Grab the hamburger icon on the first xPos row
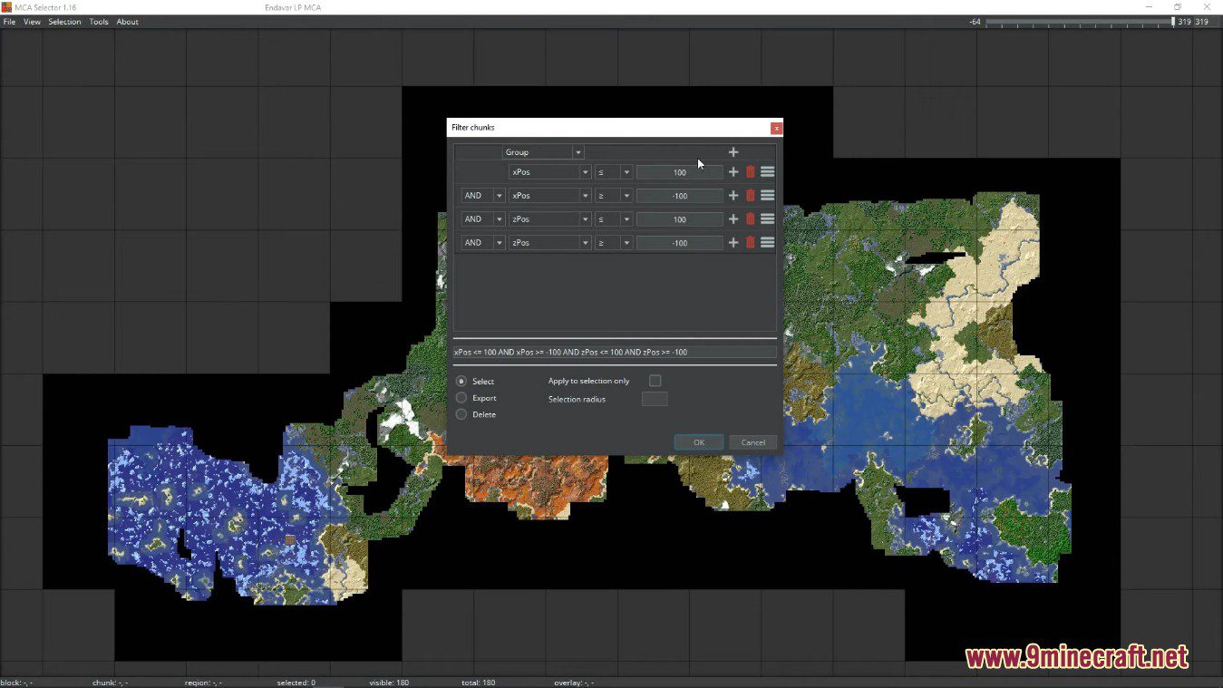Viewport: 1223px width, 688px height. pyautogui.click(x=767, y=171)
